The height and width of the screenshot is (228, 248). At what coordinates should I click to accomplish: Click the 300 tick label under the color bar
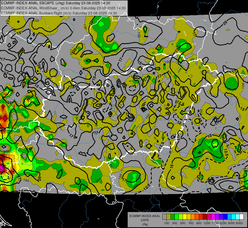click(x=175, y=223)
